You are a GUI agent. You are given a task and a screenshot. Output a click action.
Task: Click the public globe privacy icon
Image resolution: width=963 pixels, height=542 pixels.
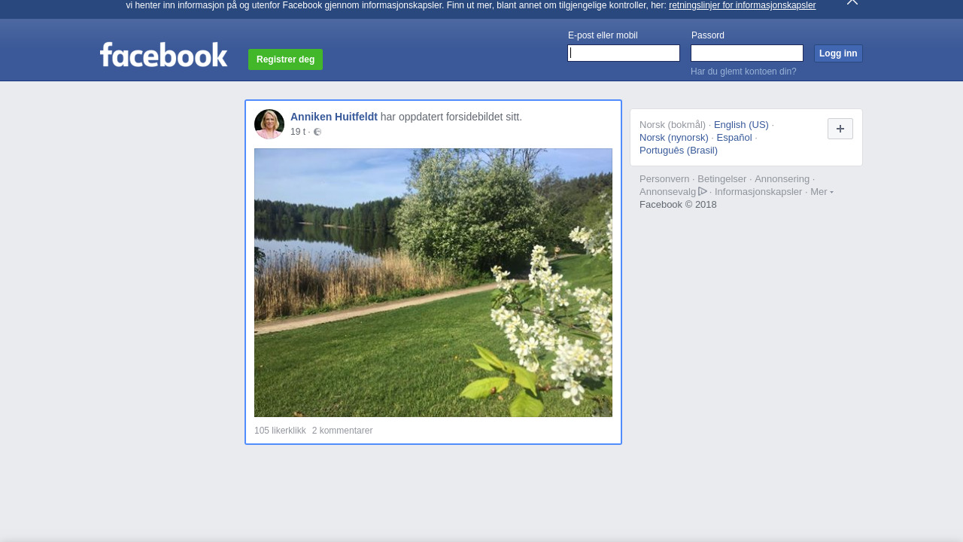317,132
